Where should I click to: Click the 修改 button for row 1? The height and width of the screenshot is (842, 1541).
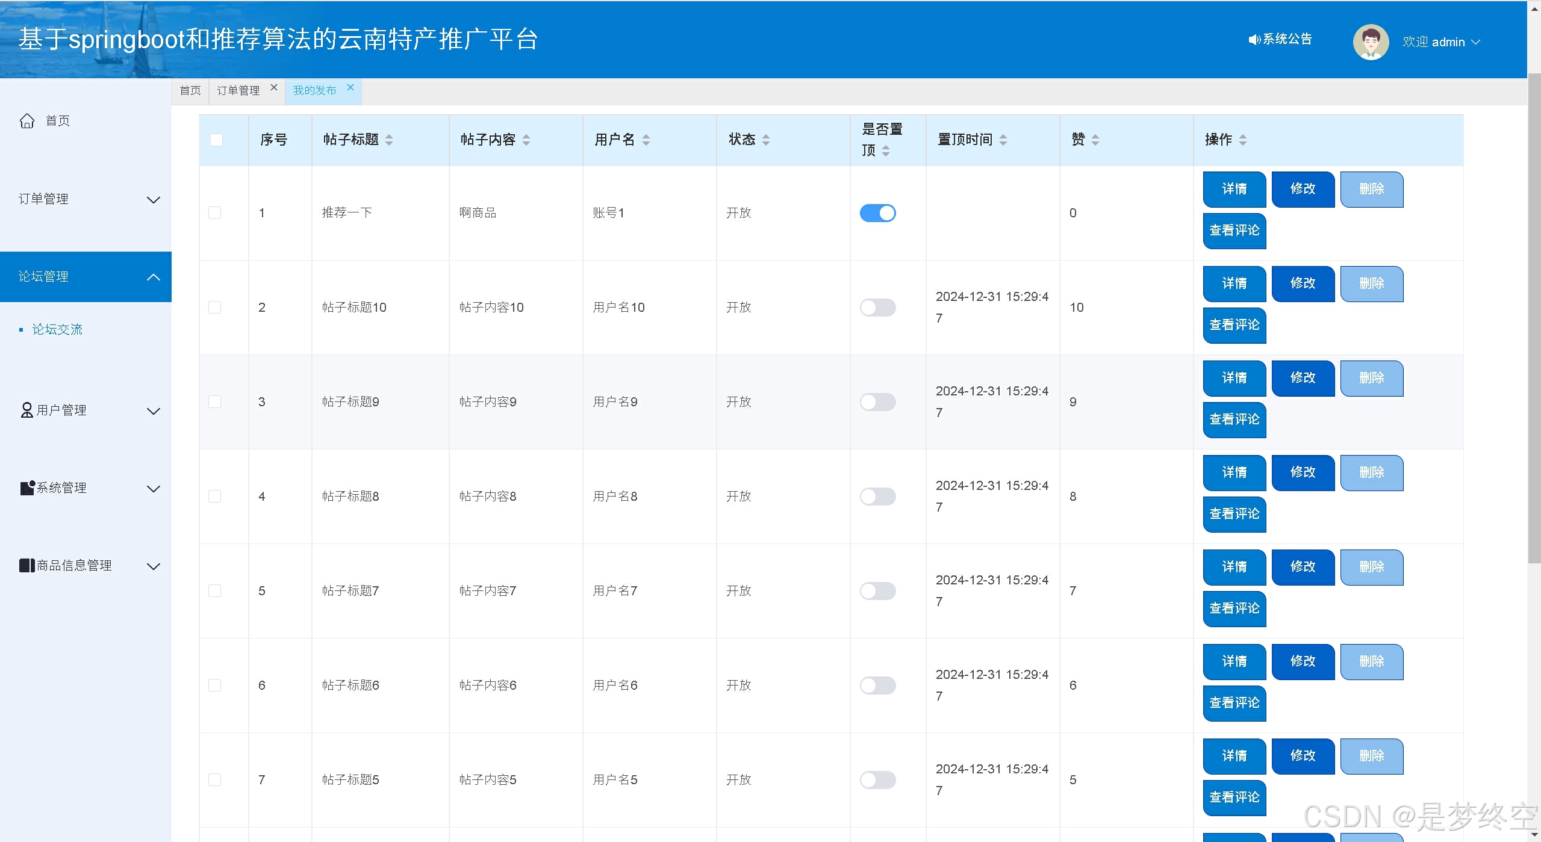[x=1303, y=189]
